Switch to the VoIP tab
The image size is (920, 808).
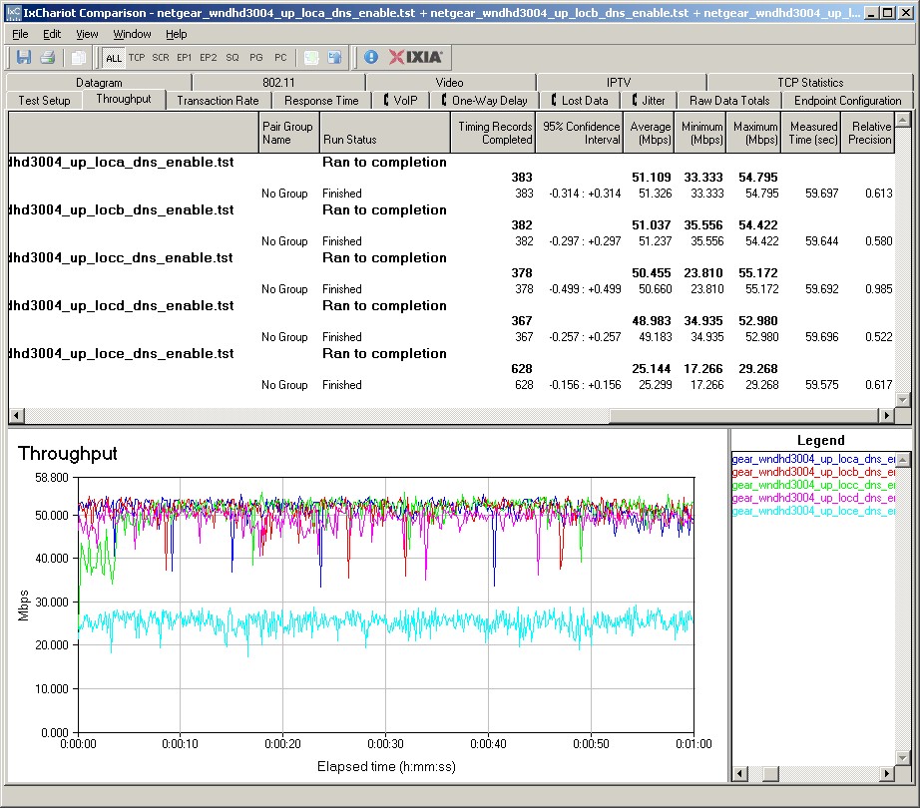coord(400,101)
